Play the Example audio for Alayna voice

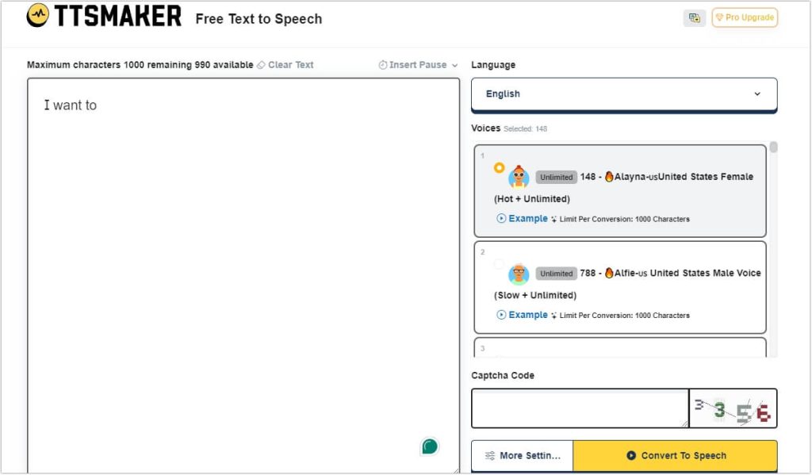pyautogui.click(x=523, y=219)
